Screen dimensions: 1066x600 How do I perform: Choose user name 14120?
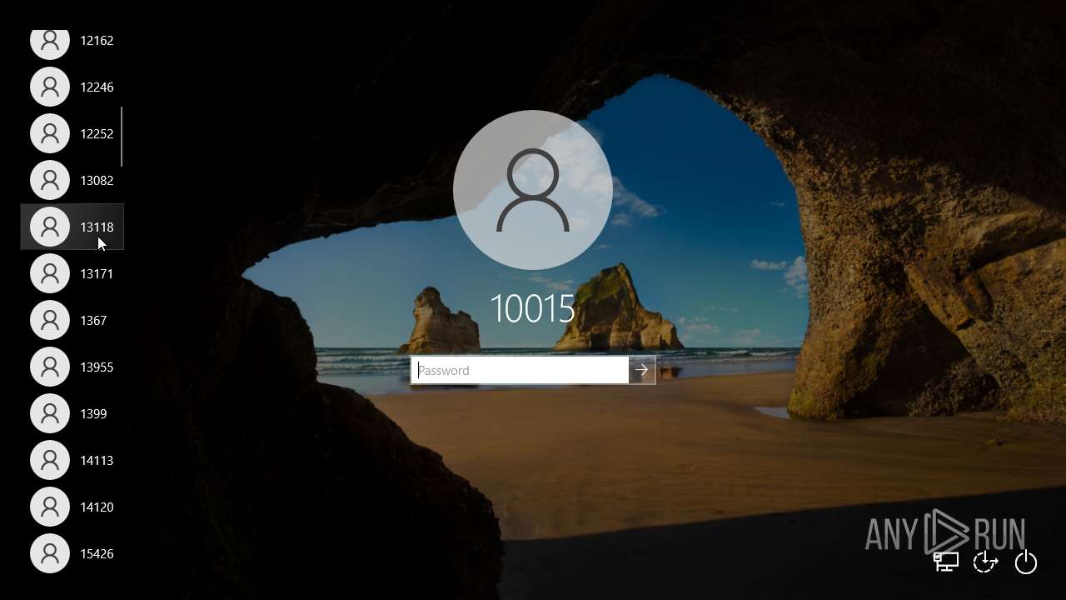97,507
